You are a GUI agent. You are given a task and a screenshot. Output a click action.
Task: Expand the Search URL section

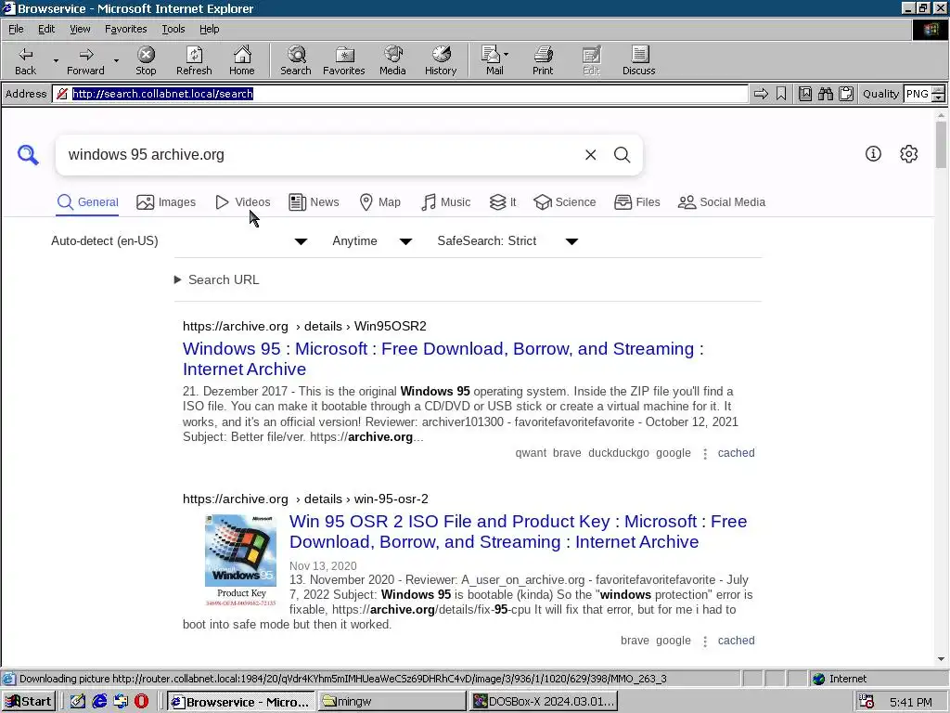tap(217, 279)
